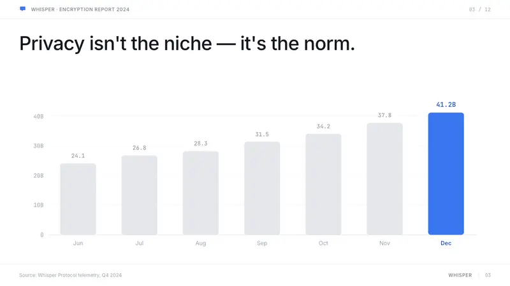Click the slide title about privacy norm
Image resolution: width=510 pixels, height=286 pixels.
coord(187,43)
